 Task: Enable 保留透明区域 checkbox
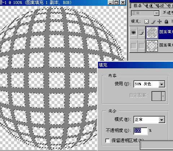pyautogui.click(x=107, y=141)
